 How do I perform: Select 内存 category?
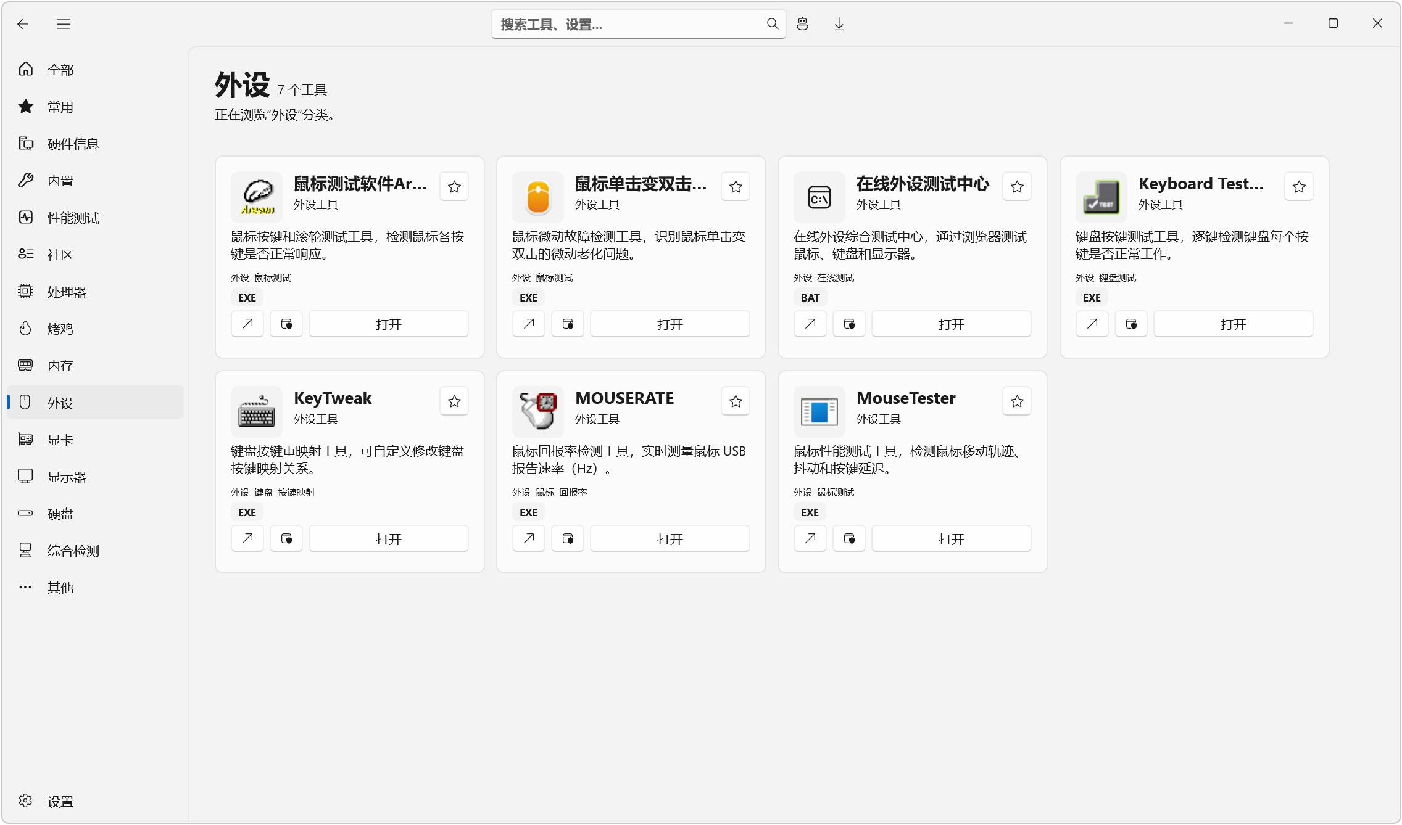[95, 366]
